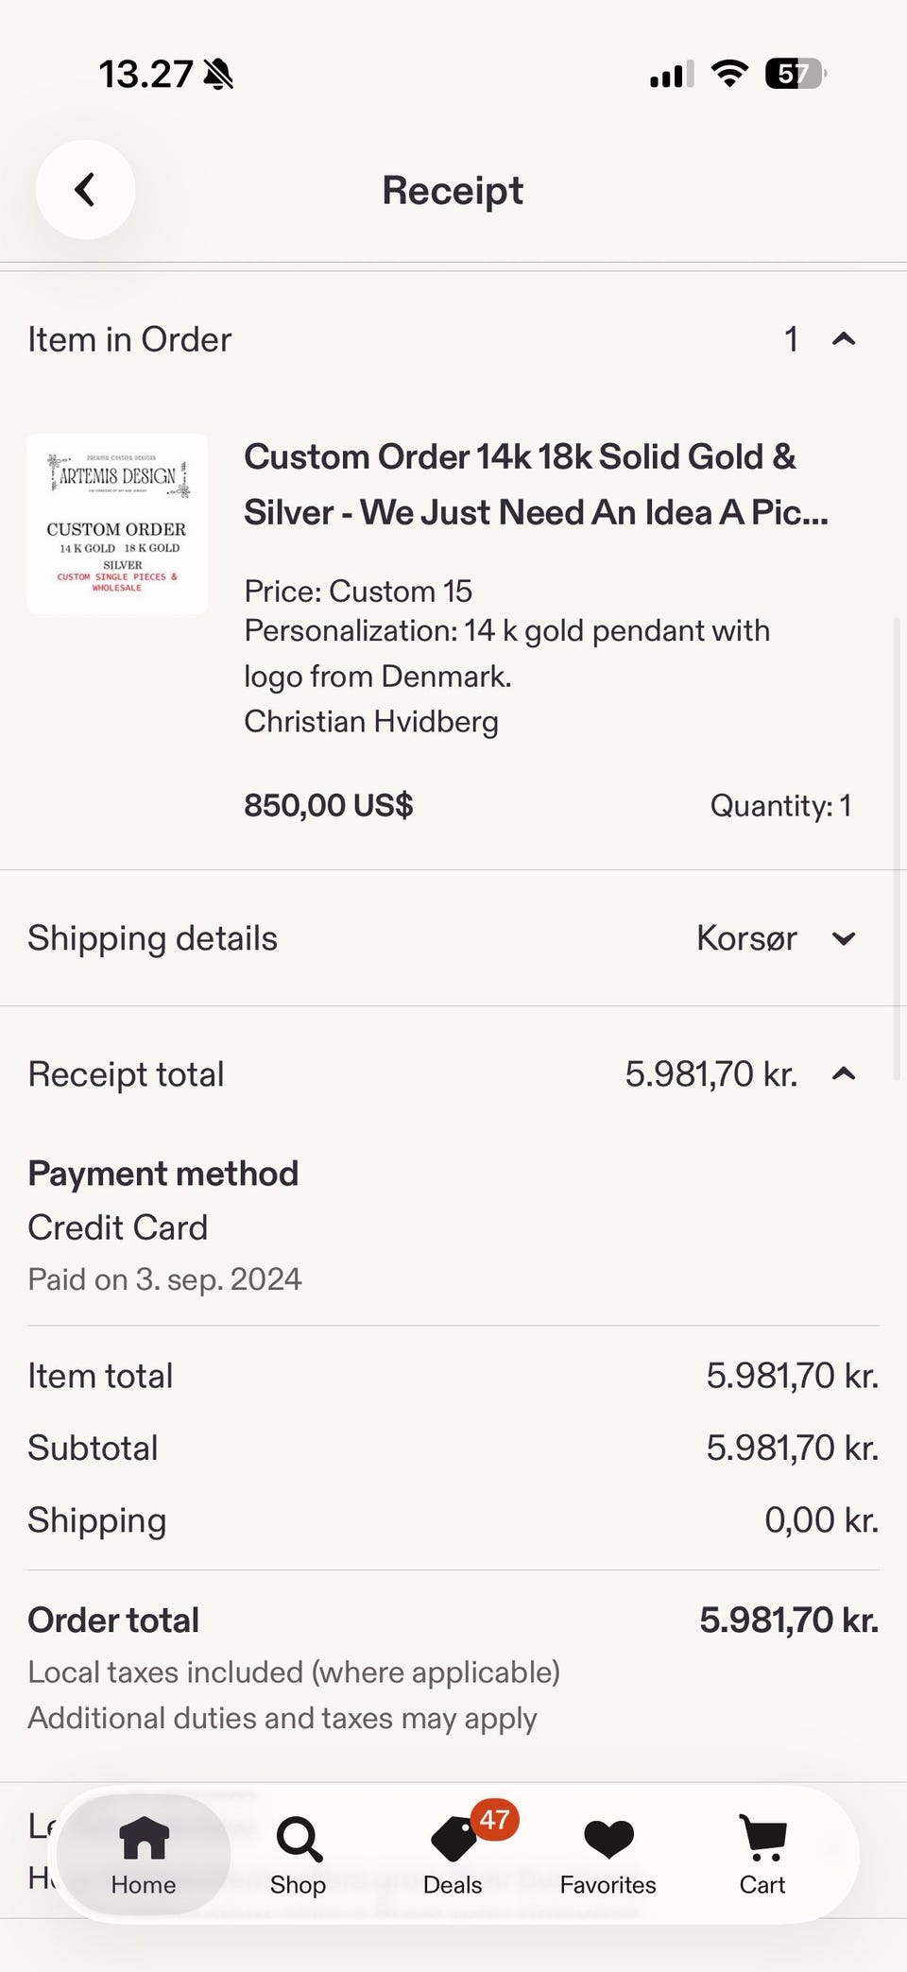Tap the battery indicator
This screenshot has width=907, height=1972.
[x=796, y=73]
